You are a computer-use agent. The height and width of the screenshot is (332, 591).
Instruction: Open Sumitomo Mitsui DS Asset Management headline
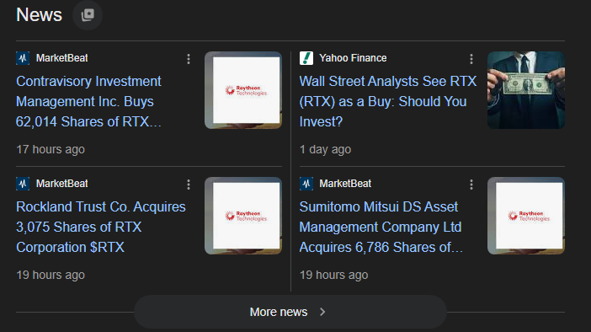pyautogui.click(x=381, y=228)
